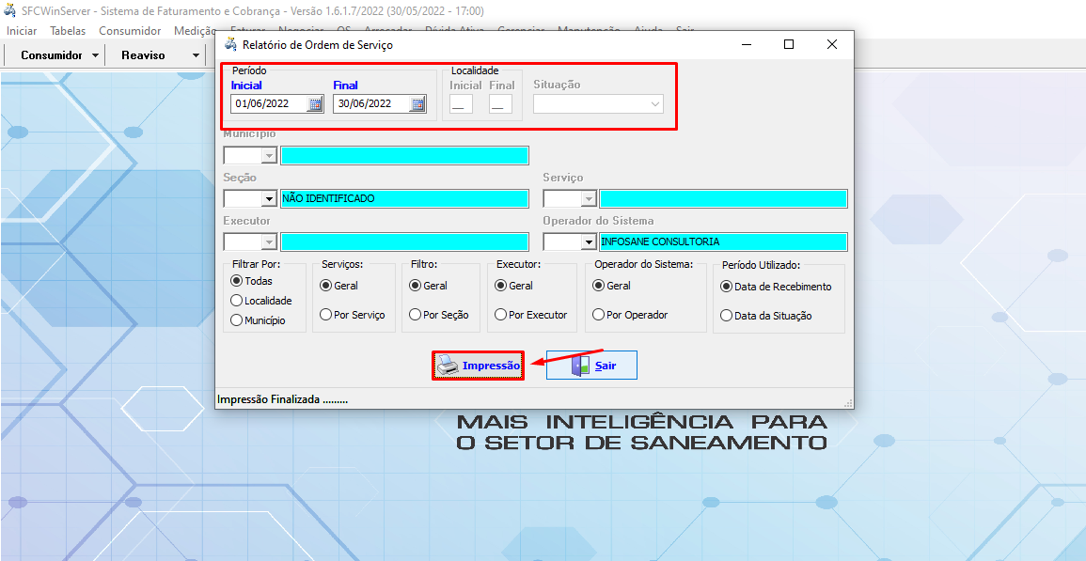1086x561 pixels.
Task: Open the Consumidor toolbar dropdown arrow
Action: tap(95, 55)
